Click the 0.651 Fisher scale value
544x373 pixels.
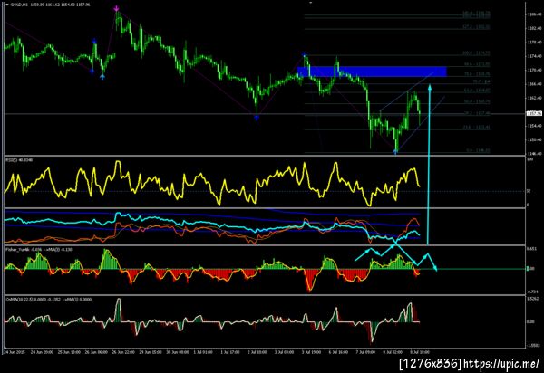tap(531, 249)
